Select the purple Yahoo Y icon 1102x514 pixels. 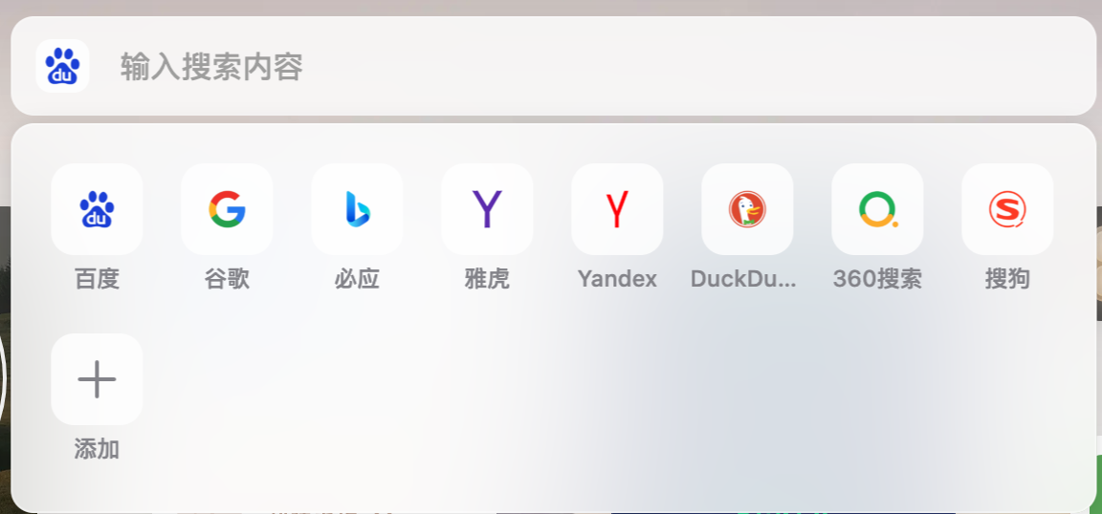[x=487, y=209]
